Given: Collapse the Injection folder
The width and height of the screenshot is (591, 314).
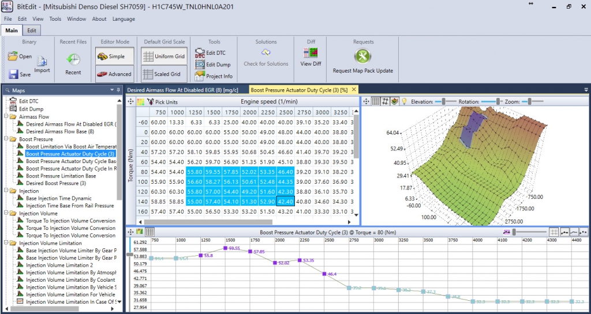Looking at the screenshot, I should 6,191.
